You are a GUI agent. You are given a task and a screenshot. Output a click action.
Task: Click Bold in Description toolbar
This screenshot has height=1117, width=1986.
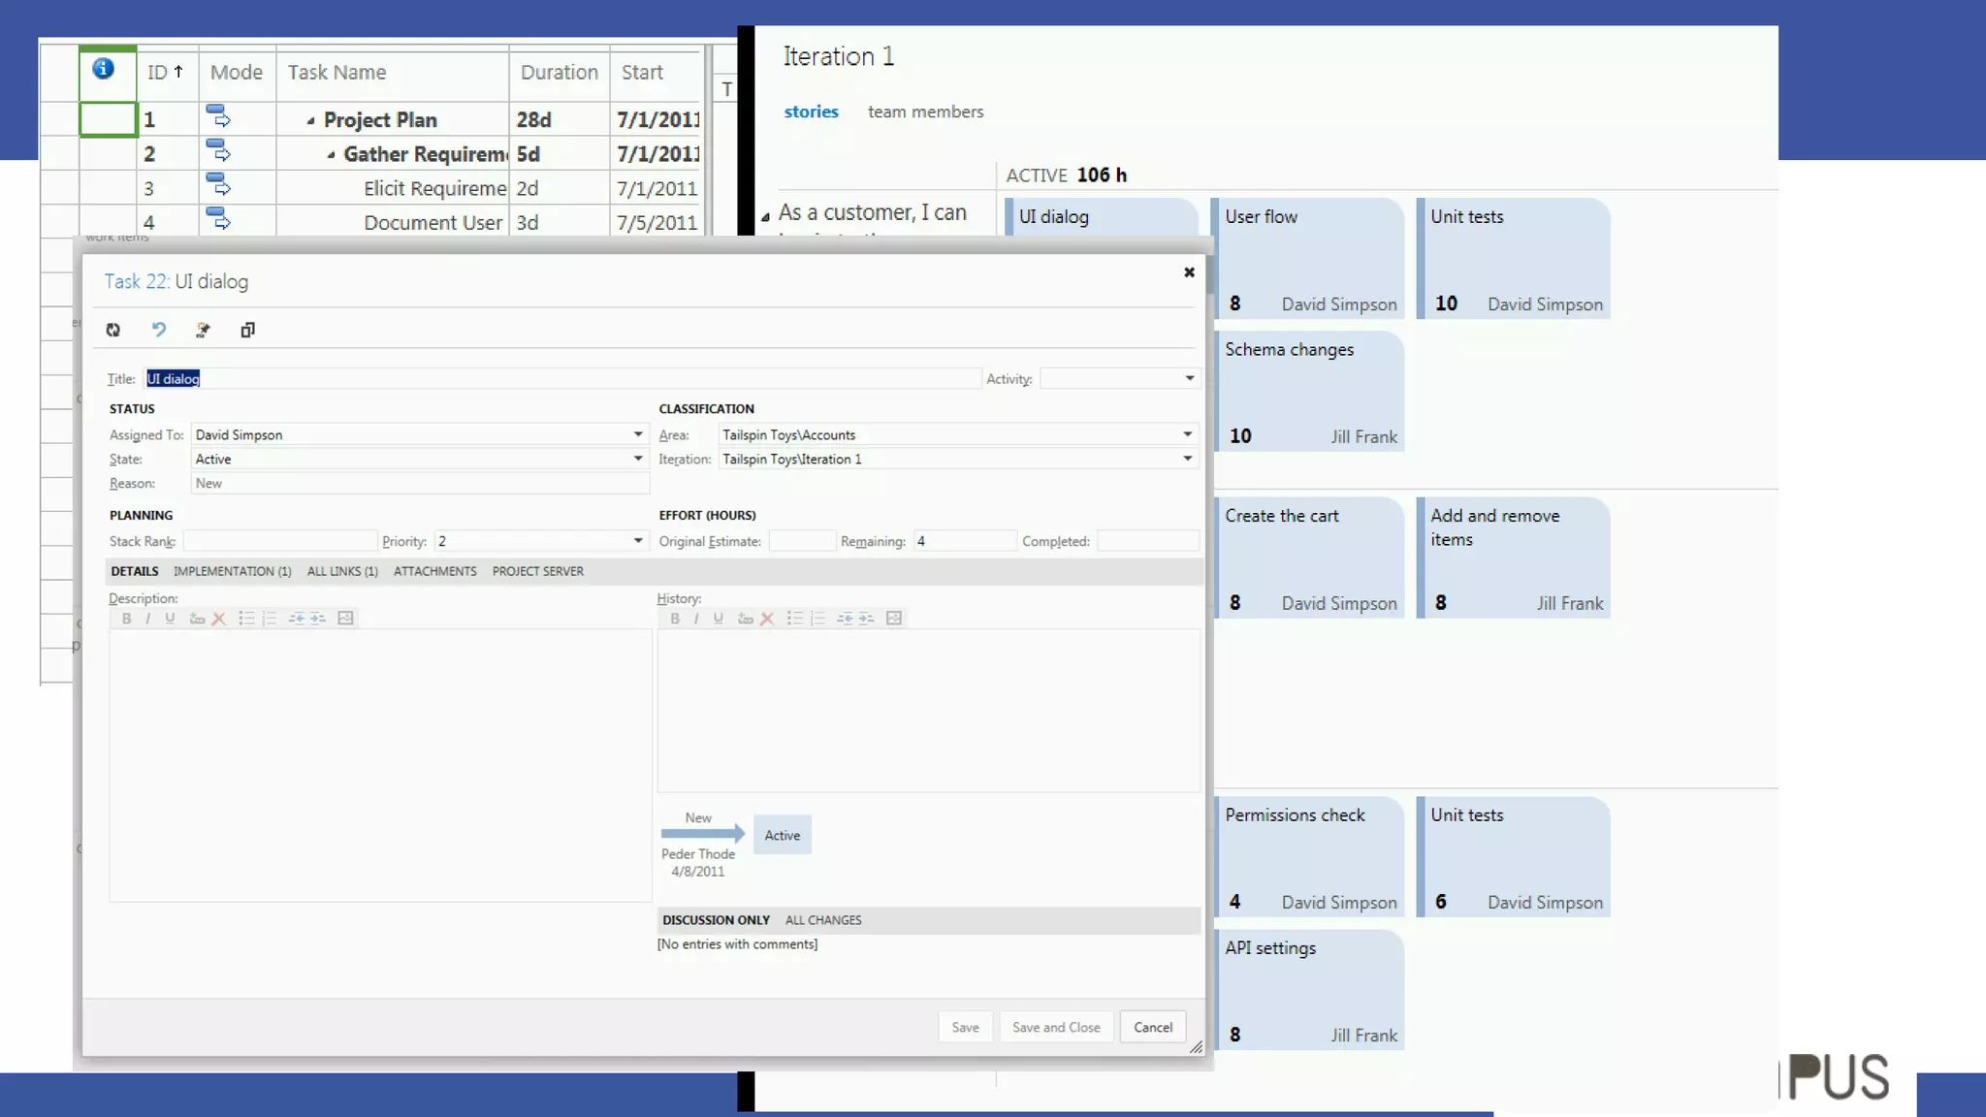point(126,619)
